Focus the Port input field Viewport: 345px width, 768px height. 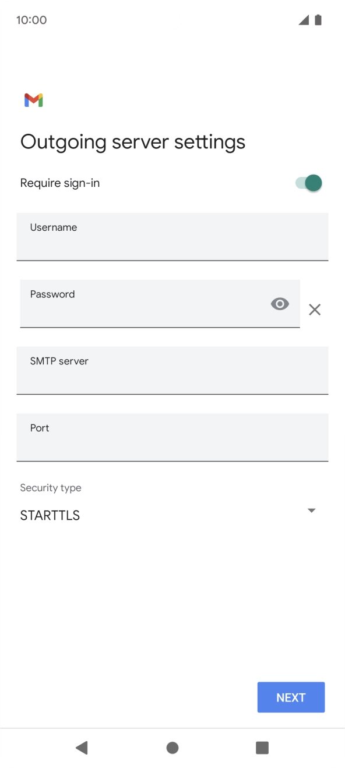coord(172,437)
